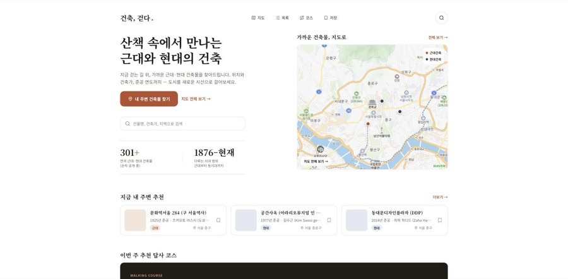Select the dark marker near 종로구

(x=382, y=101)
